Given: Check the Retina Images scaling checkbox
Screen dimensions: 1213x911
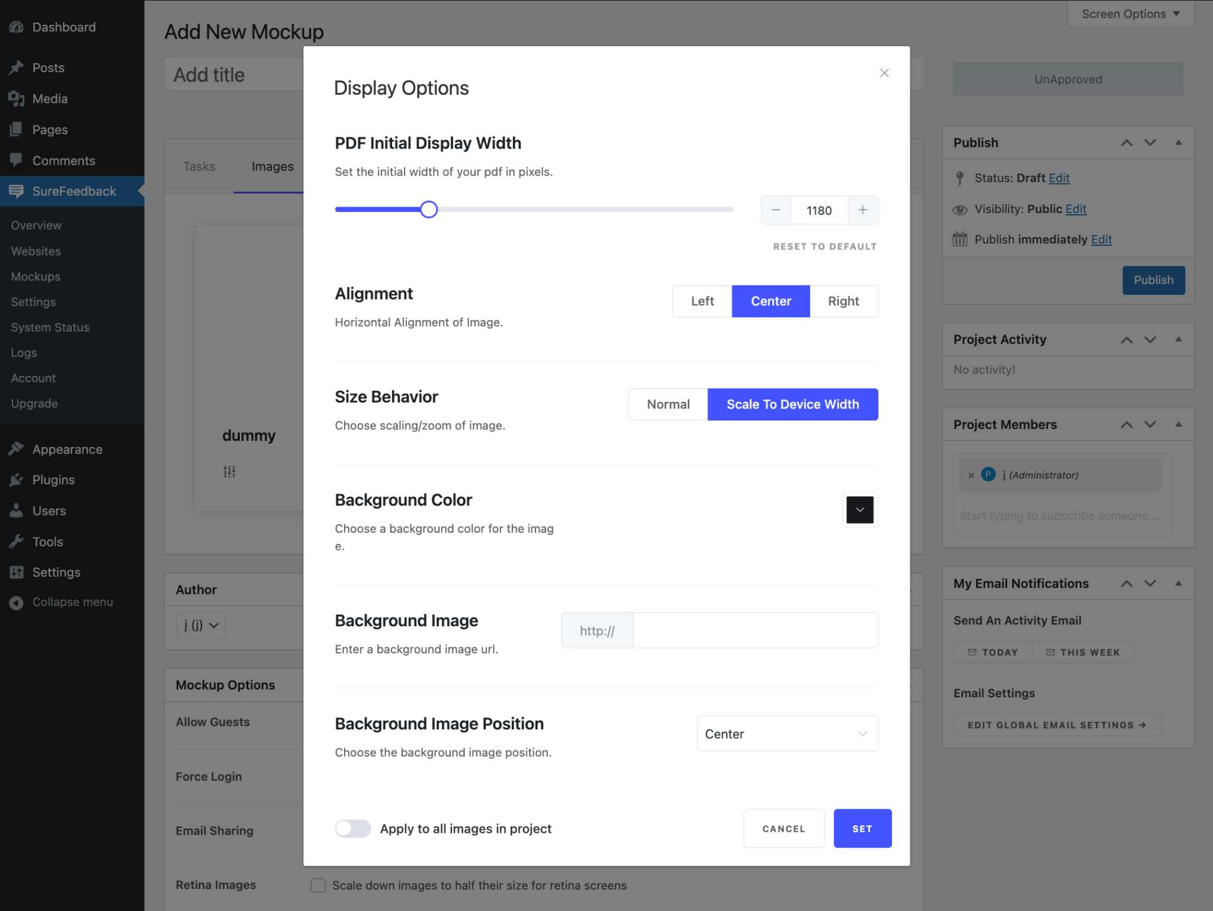Looking at the screenshot, I should click(318, 885).
